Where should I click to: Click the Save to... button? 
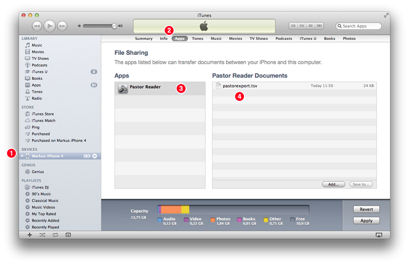[x=361, y=184]
